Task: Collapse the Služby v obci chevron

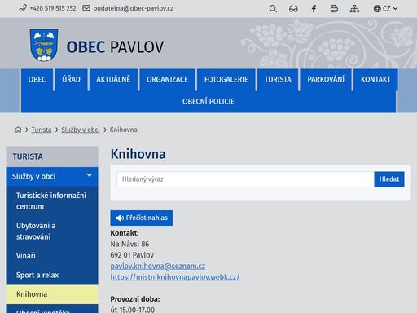Action: (x=90, y=175)
